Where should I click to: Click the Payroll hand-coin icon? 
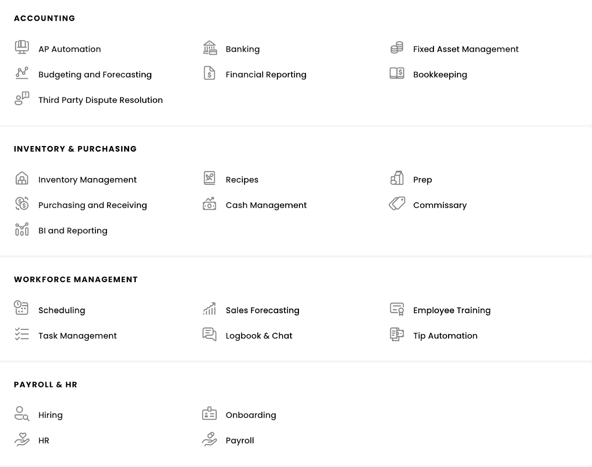(209, 439)
